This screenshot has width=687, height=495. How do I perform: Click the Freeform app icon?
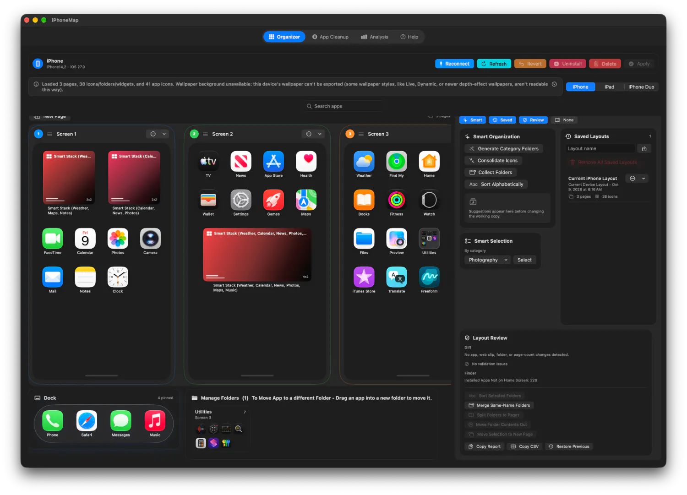[429, 277]
